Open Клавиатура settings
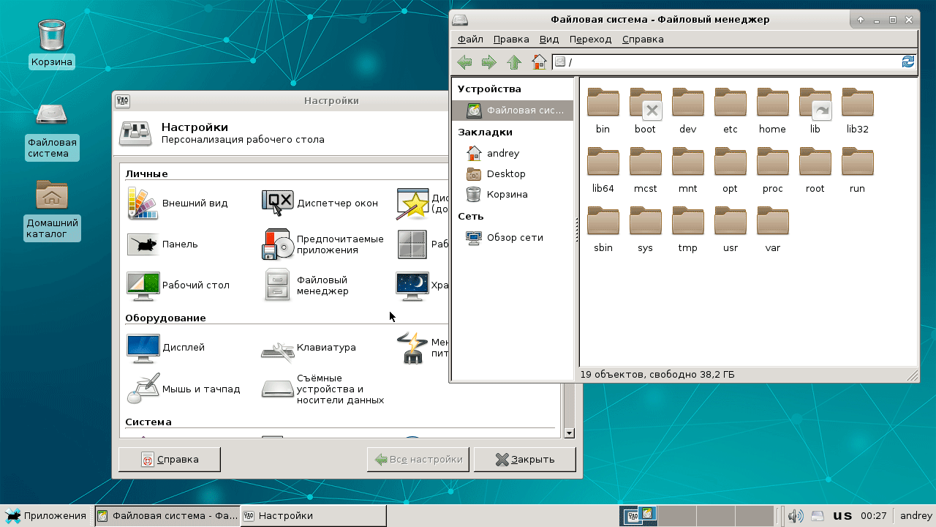 278,348
